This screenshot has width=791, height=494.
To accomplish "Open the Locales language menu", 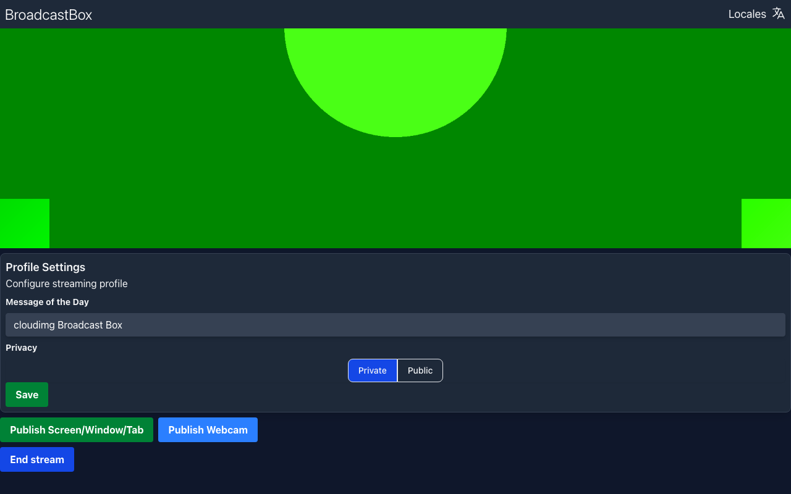I will pyautogui.click(x=756, y=14).
